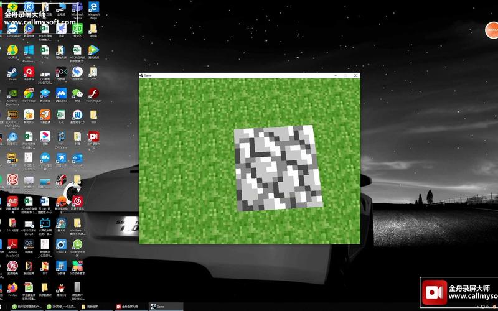Launch the QQ Music desktop icon
498x311 pixels.
pyautogui.click(x=12, y=50)
